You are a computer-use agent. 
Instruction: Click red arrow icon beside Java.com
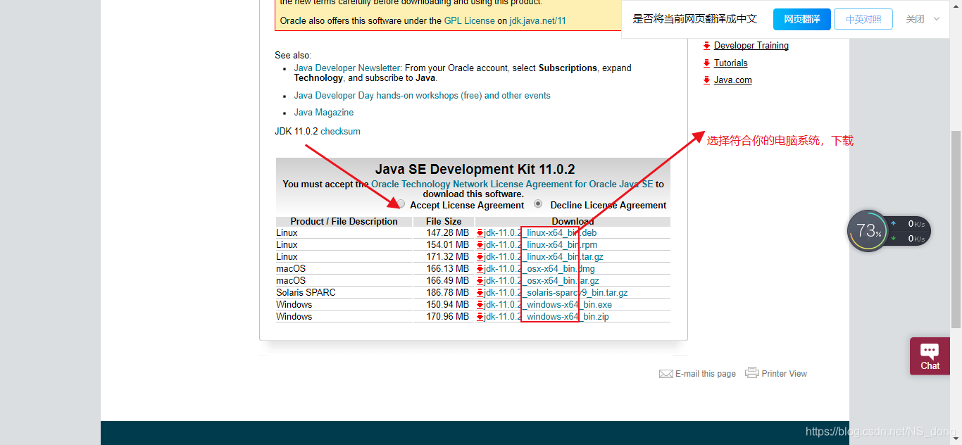coord(707,80)
